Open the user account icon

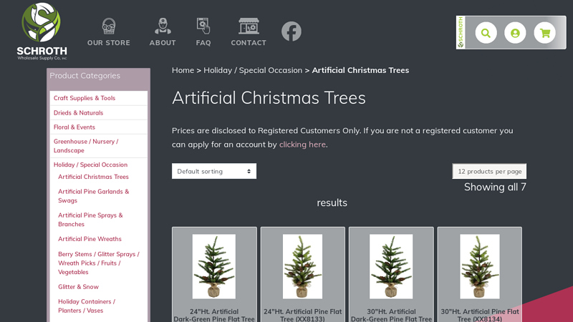(x=515, y=33)
